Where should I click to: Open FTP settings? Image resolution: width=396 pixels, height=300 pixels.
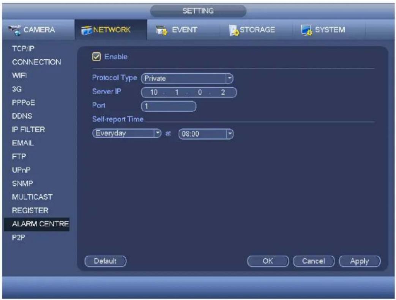pyautogui.click(x=19, y=156)
